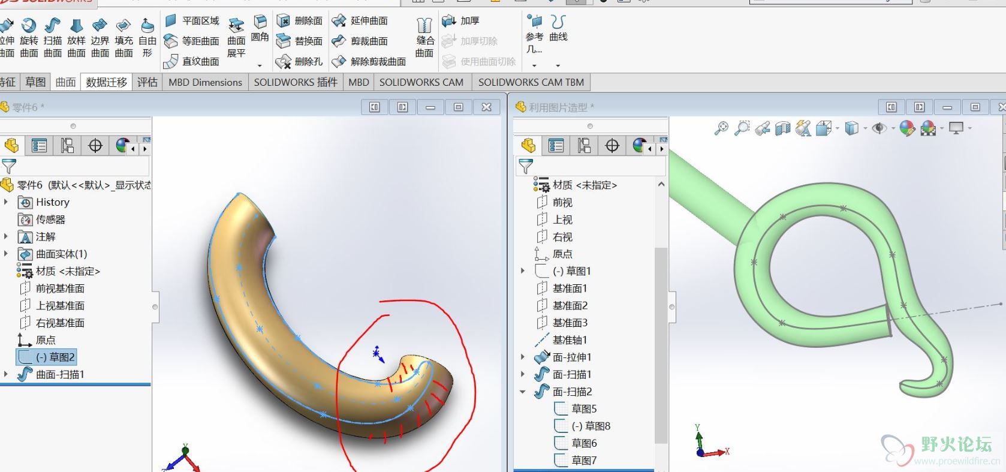Activate the 圆角 fillet tool

[260, 29]
